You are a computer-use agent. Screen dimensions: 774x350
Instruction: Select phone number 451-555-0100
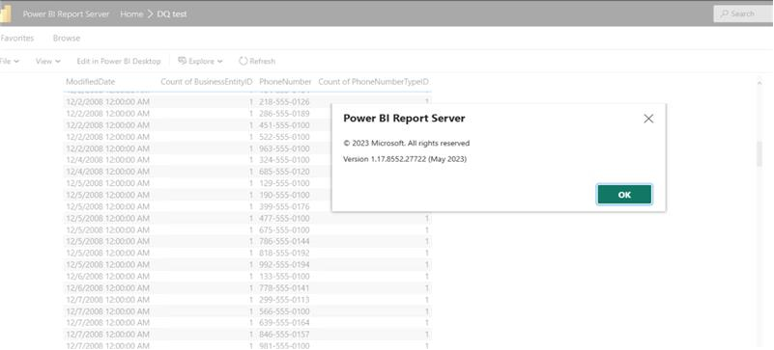tap(284, 125)
